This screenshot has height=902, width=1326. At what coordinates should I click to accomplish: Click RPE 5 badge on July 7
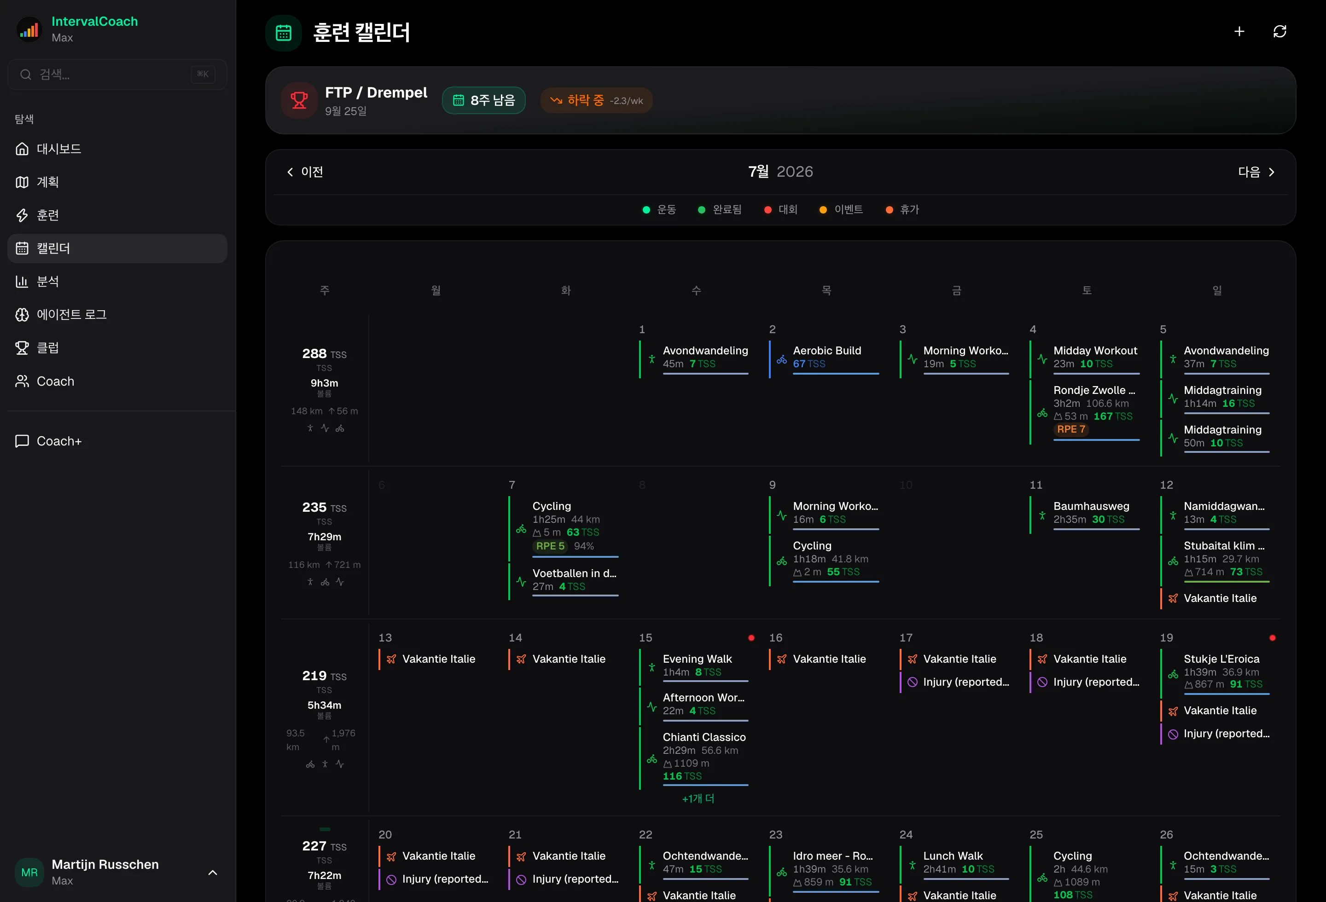[550, 546]
